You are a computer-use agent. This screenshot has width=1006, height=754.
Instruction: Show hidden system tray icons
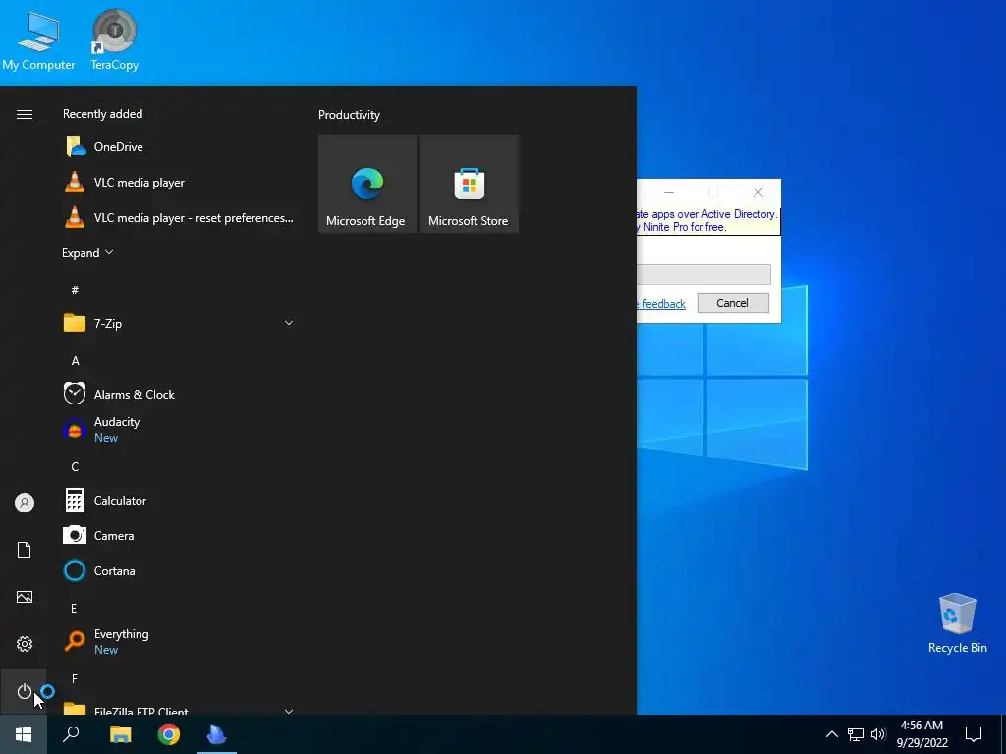(831, 734)
